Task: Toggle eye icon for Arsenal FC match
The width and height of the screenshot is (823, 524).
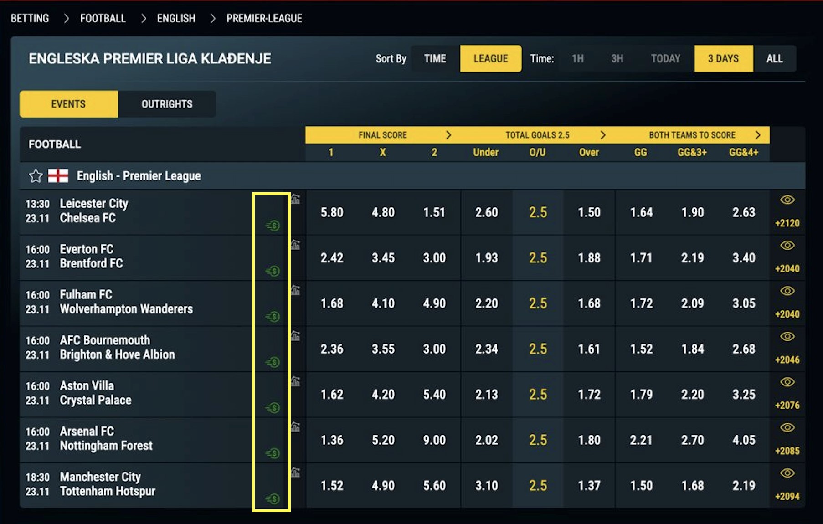Action: (x=787, y=427)
